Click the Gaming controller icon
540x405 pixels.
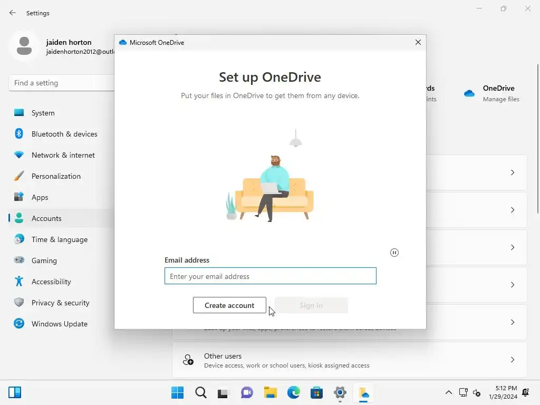coord(19,259)
